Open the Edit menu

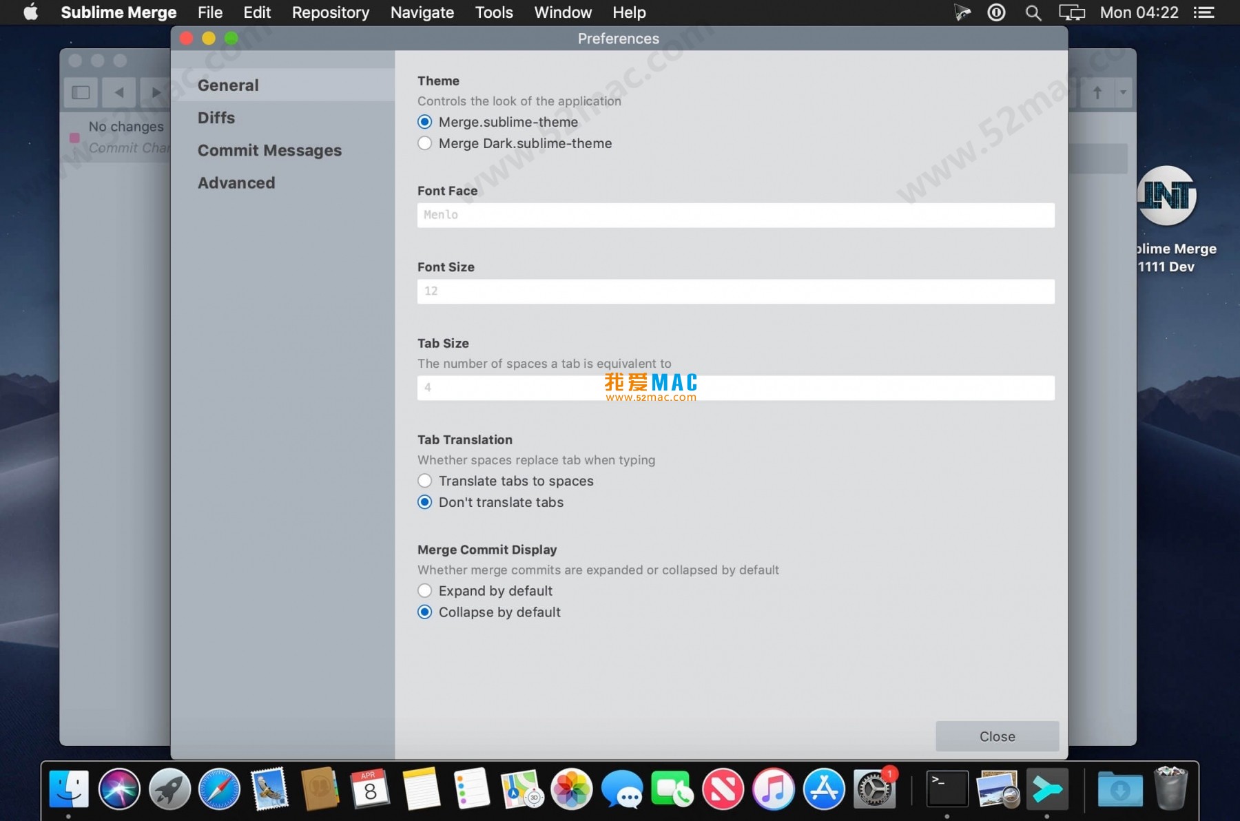257,12
